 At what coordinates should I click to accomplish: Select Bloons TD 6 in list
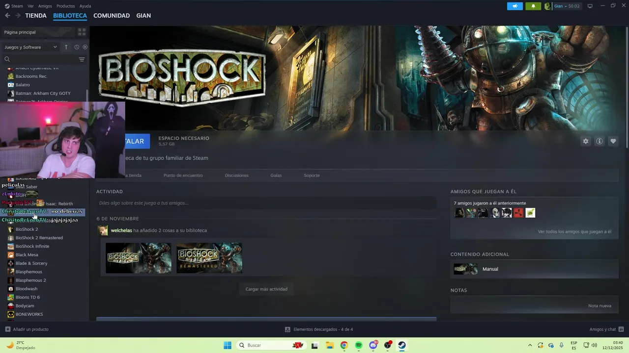(28, 297)
